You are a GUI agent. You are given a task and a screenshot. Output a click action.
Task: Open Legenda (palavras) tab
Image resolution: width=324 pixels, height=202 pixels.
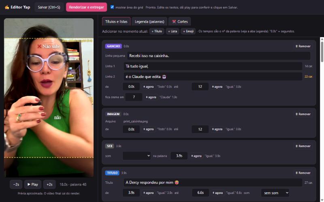click(x=149, y=21)
